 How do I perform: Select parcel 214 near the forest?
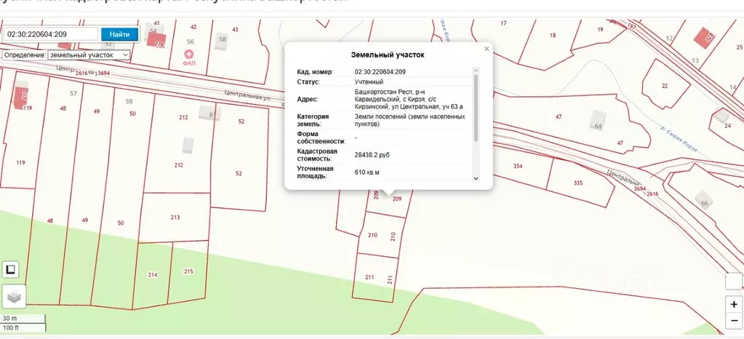coord(153,275)
